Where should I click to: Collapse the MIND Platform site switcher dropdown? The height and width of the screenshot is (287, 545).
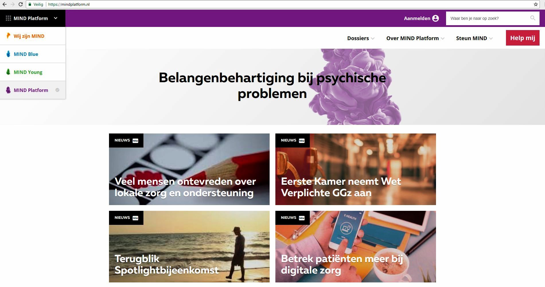(56, 18)
